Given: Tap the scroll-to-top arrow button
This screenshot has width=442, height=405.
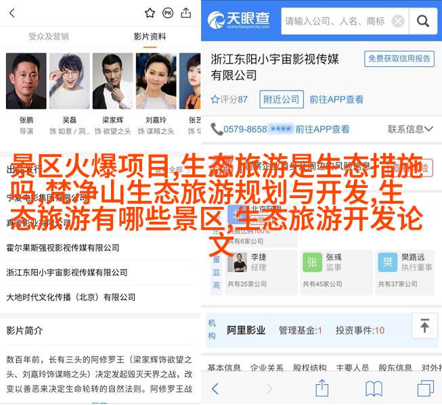Looking at the screenshot, I should [x=424, y=326].
